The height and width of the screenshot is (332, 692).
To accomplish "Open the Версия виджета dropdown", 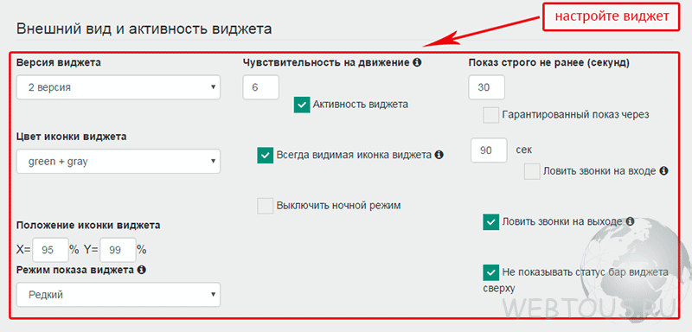I will (x=119, y=87).
